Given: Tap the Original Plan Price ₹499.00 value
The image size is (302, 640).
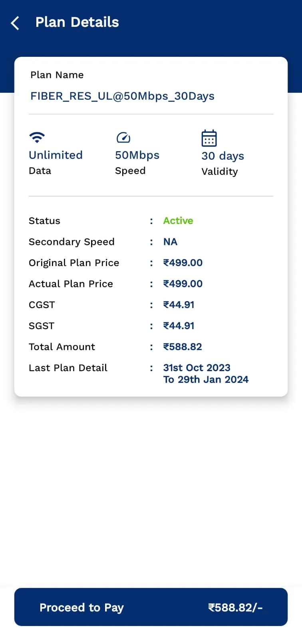Looking at the screenshot, I should pos(183,263).
